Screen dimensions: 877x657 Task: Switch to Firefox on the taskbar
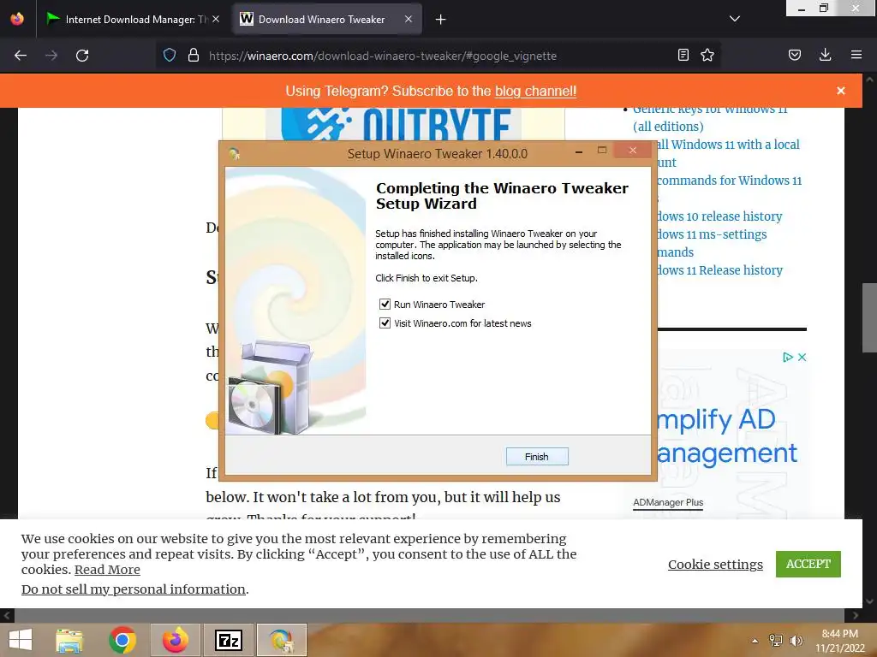[x=175, y=640]
